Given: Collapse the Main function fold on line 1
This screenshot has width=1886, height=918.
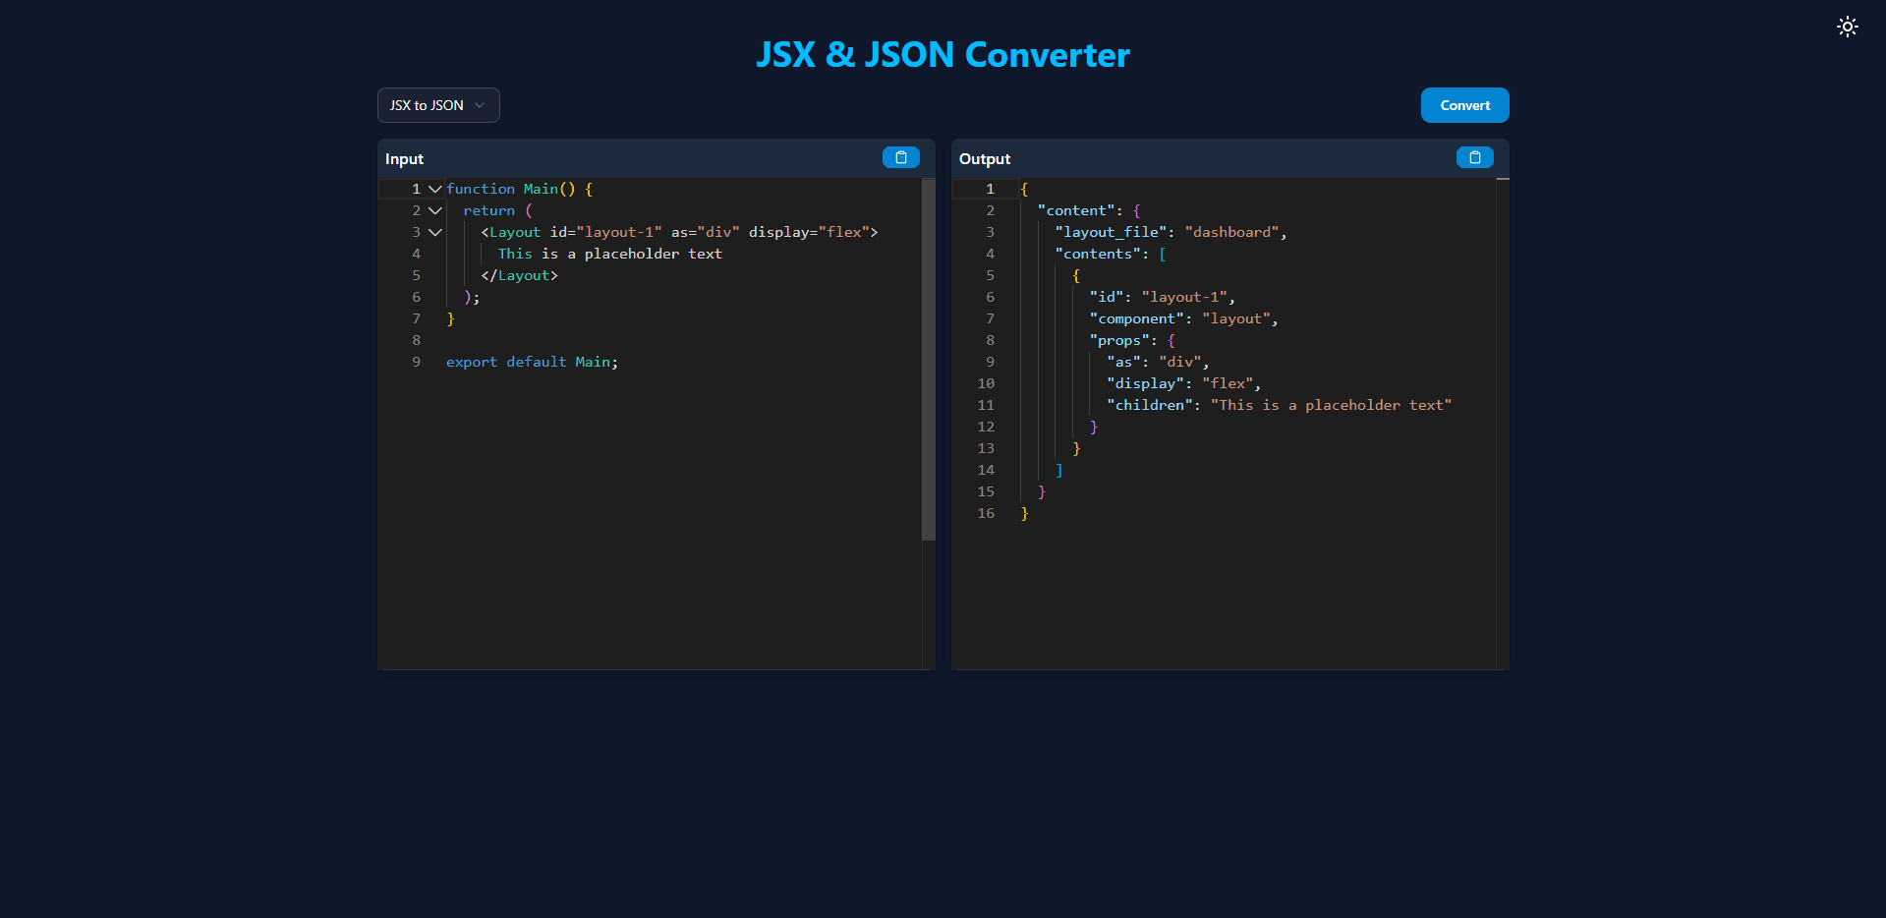Looking at the screenshot, I should coord(434,189).
